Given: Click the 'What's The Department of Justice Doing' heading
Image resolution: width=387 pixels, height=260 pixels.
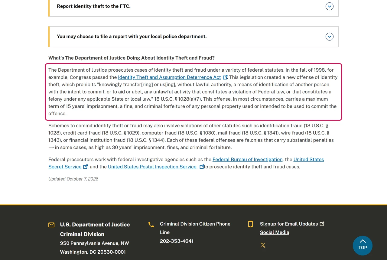Looking at the screenshot, I should click(132, 58).
